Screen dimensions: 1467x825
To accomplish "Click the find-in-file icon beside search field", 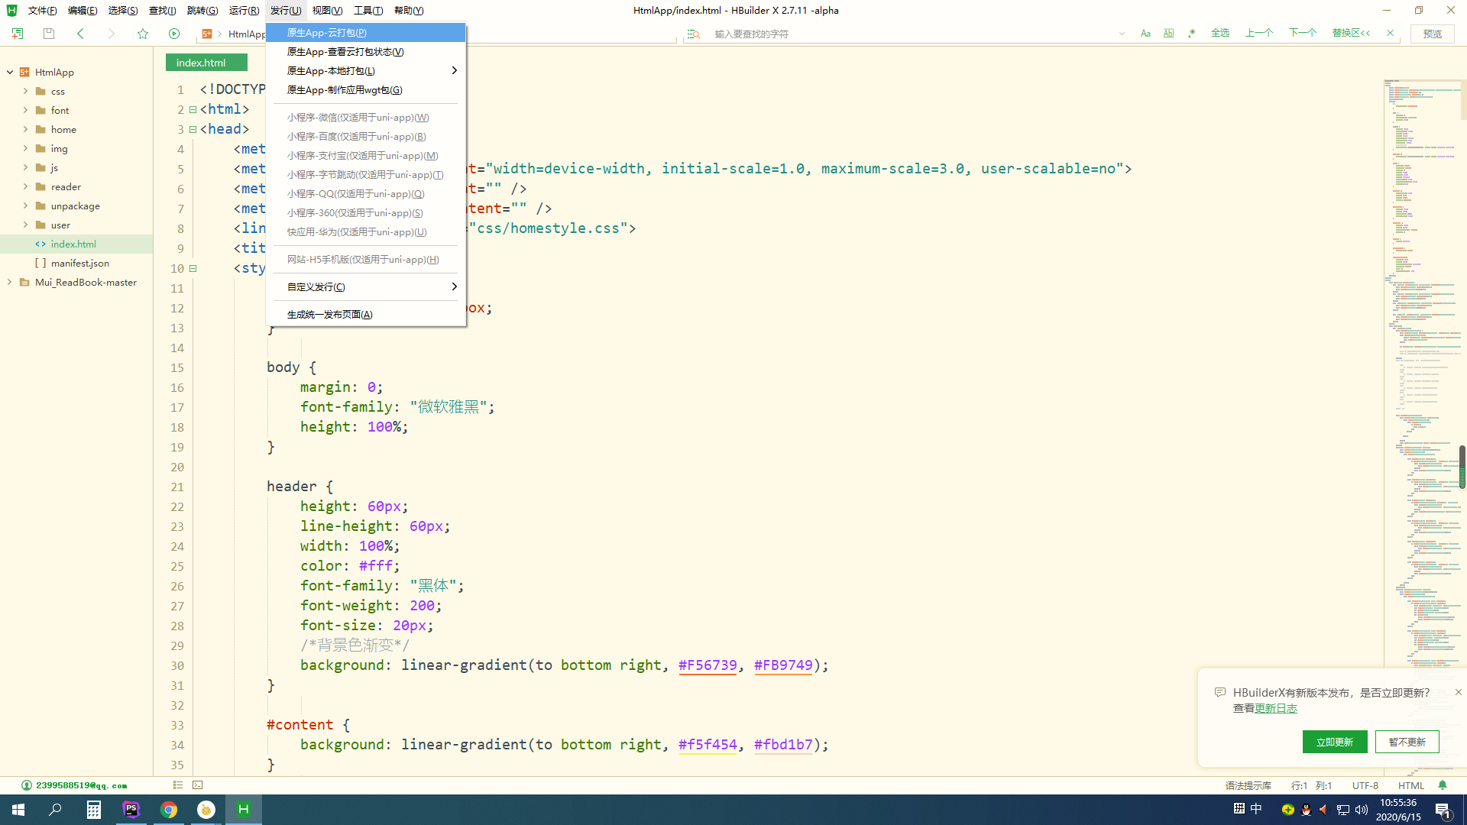I will [x=694, y=34].
